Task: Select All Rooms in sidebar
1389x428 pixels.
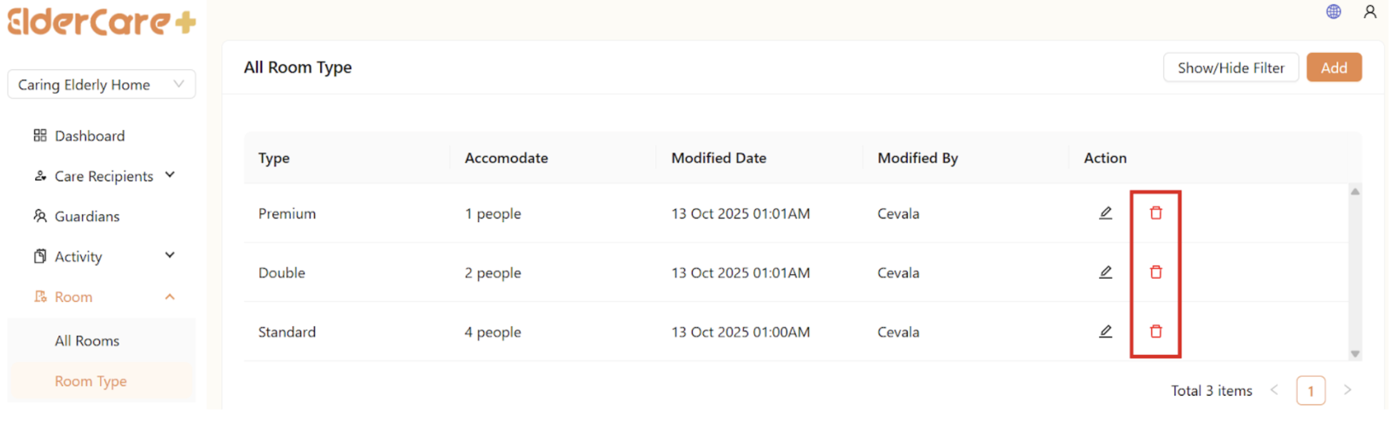Action: tap(87, 341)
